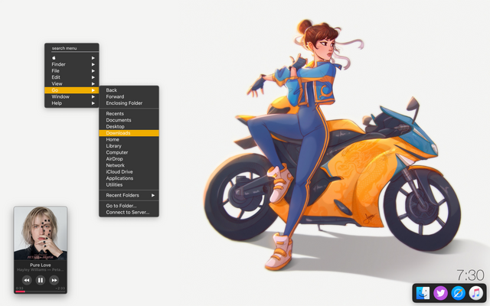The image size is (490, 306).
Task: Choose Connect to Server…
Action: 129,213
